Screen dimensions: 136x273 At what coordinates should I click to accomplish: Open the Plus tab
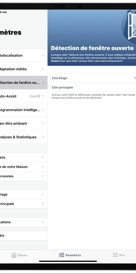pos(119,255)
